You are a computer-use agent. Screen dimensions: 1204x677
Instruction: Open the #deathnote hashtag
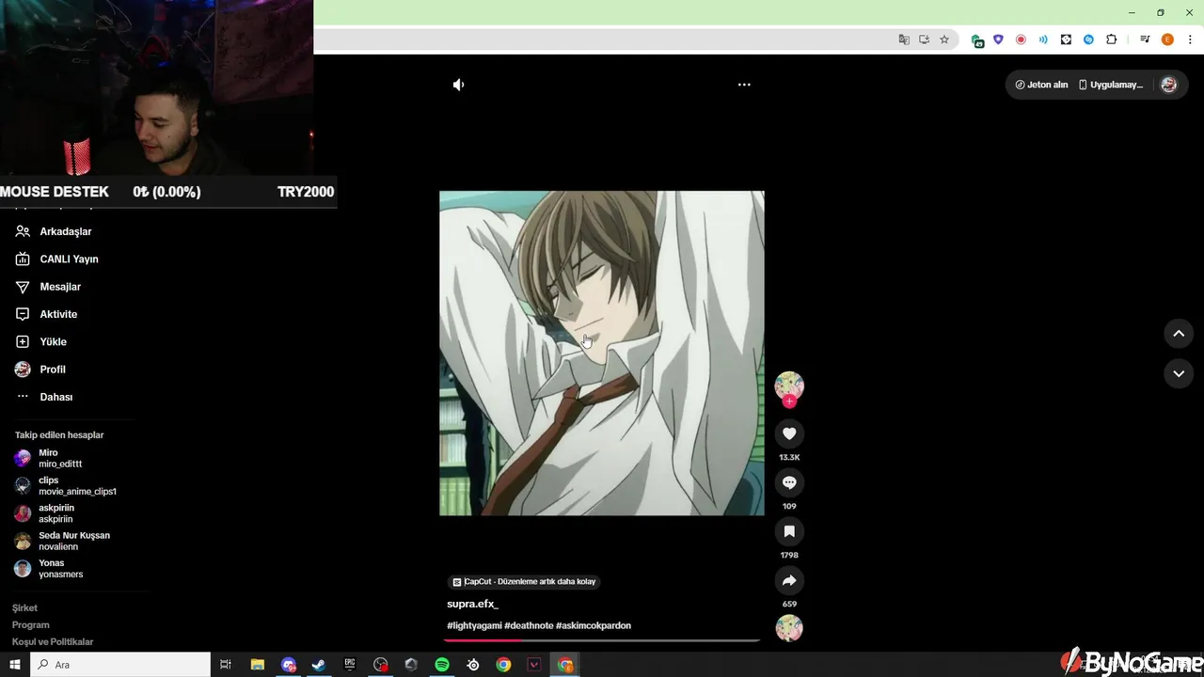(529, 625)
